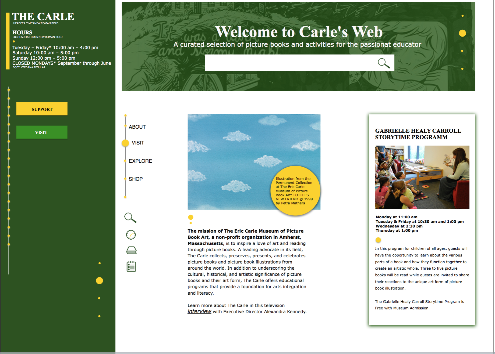Select VISIT in the vertical navigation menu
The width and height of the screenshot is (495, 354).
[x=138, y=143]
